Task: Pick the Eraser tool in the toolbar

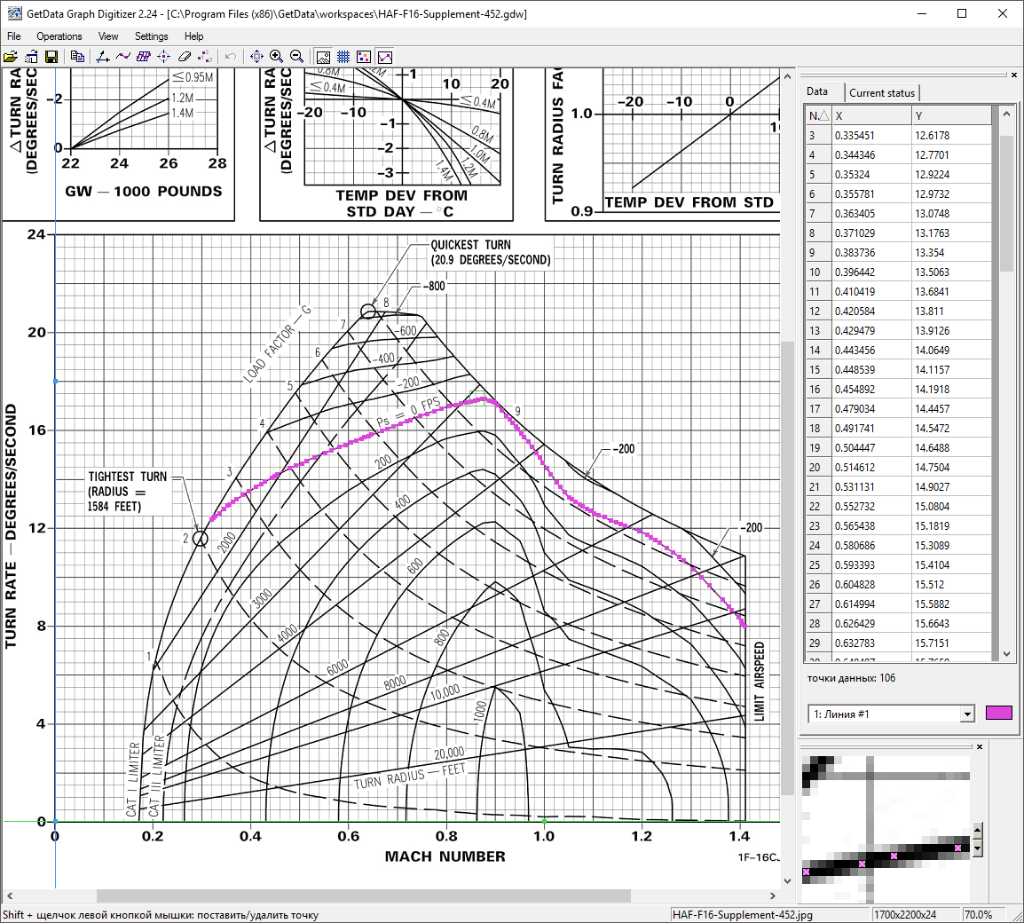Action: (185, 57)
